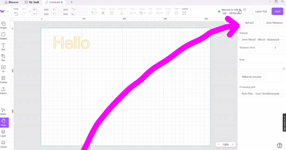Zoom in with the plus button
Screen dimensions: 286x150
coord(233,144)
